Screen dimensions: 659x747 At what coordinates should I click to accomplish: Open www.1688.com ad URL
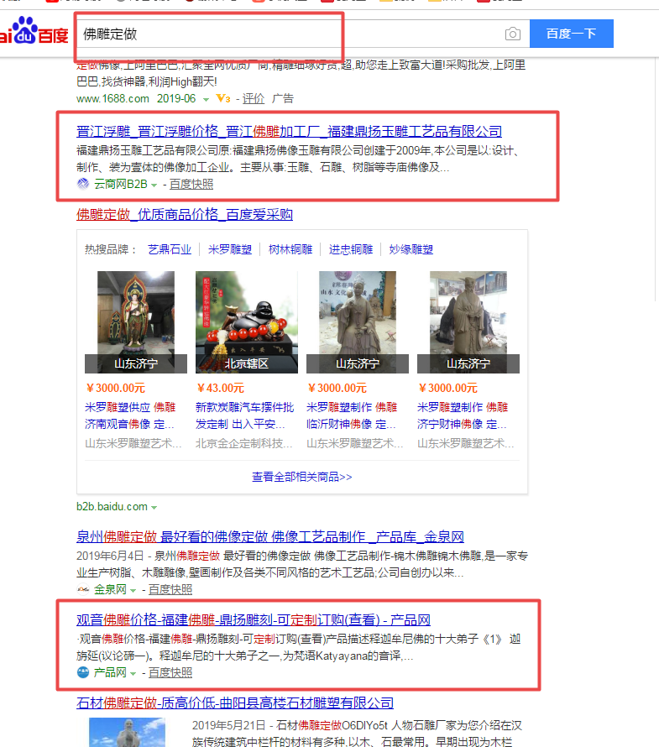click(x=112, y=98)
